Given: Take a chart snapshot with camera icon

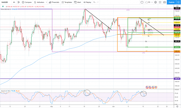Looking at the screenshot, I should click(x=164, y=2).
